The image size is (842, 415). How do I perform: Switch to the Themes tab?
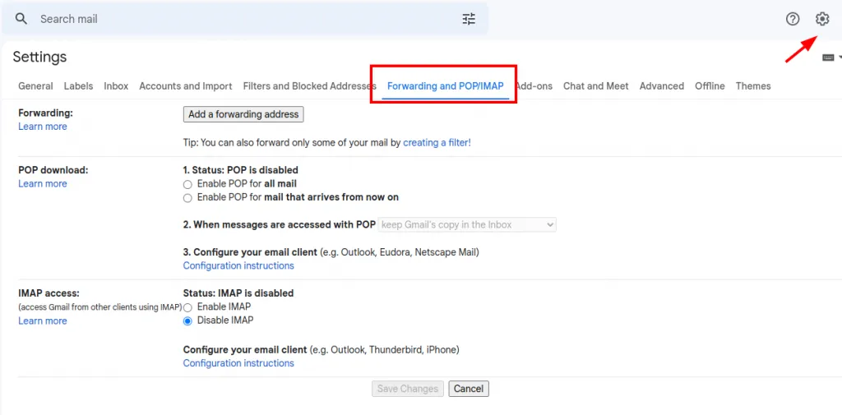[753, 86]
